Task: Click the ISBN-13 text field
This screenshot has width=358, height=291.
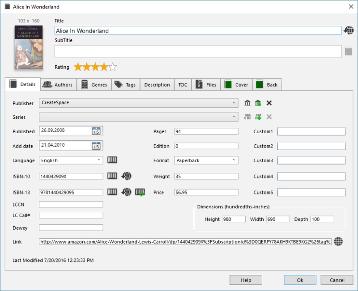Action: (71, 192)
